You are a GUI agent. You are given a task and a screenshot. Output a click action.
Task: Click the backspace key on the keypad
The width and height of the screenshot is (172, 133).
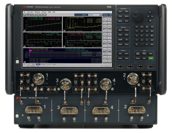pos(147,27)
